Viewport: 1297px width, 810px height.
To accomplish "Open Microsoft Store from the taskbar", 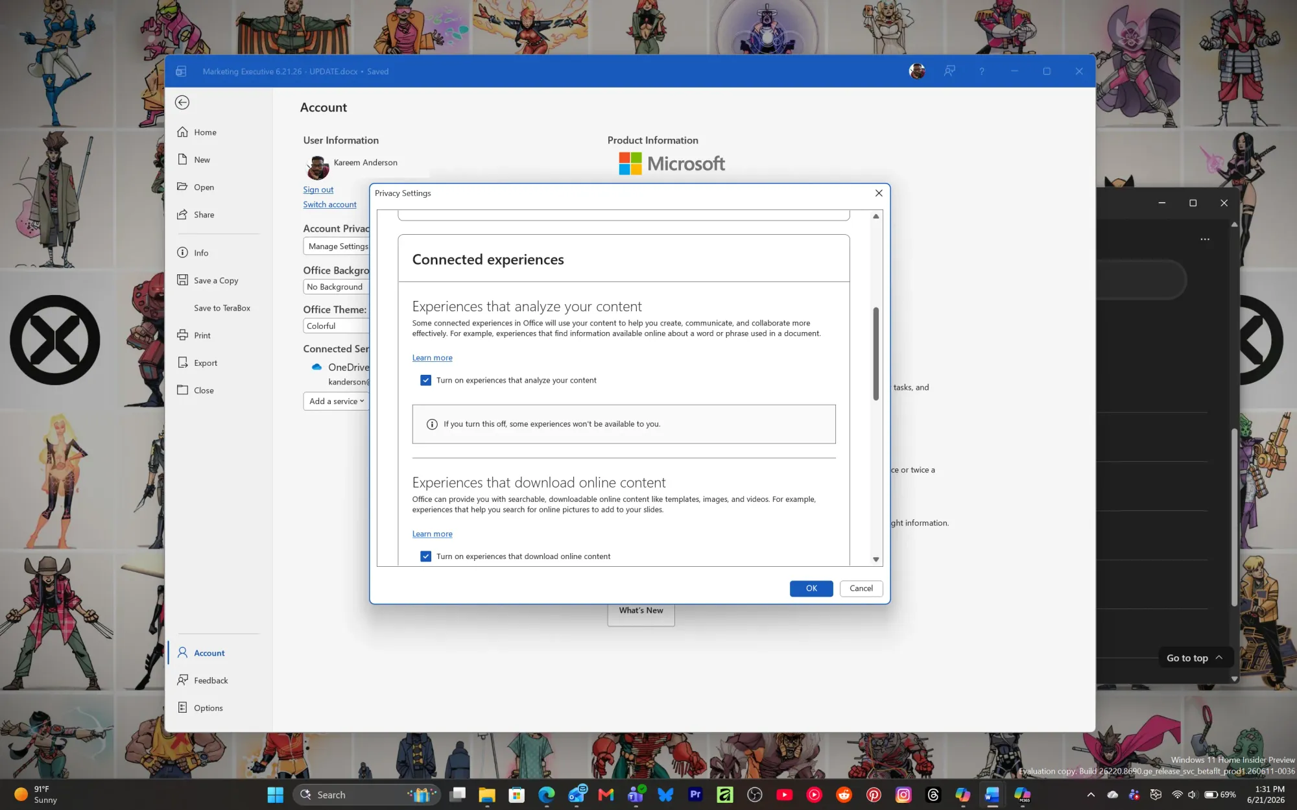I will point(517,794).
